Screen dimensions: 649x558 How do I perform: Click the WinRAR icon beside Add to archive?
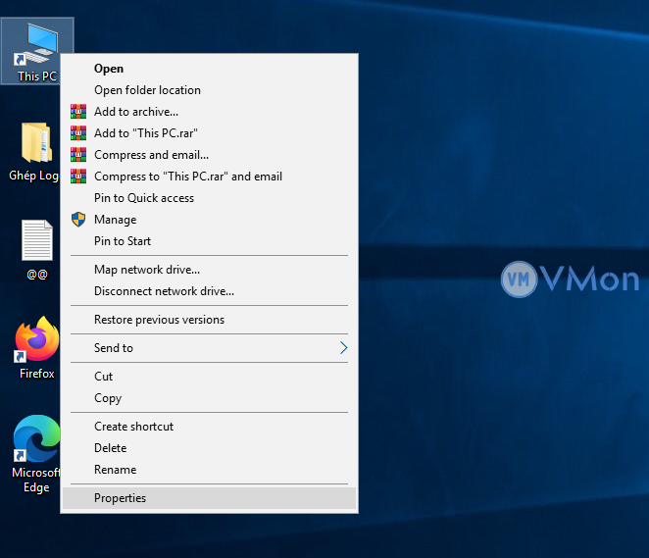click(78, 112)
